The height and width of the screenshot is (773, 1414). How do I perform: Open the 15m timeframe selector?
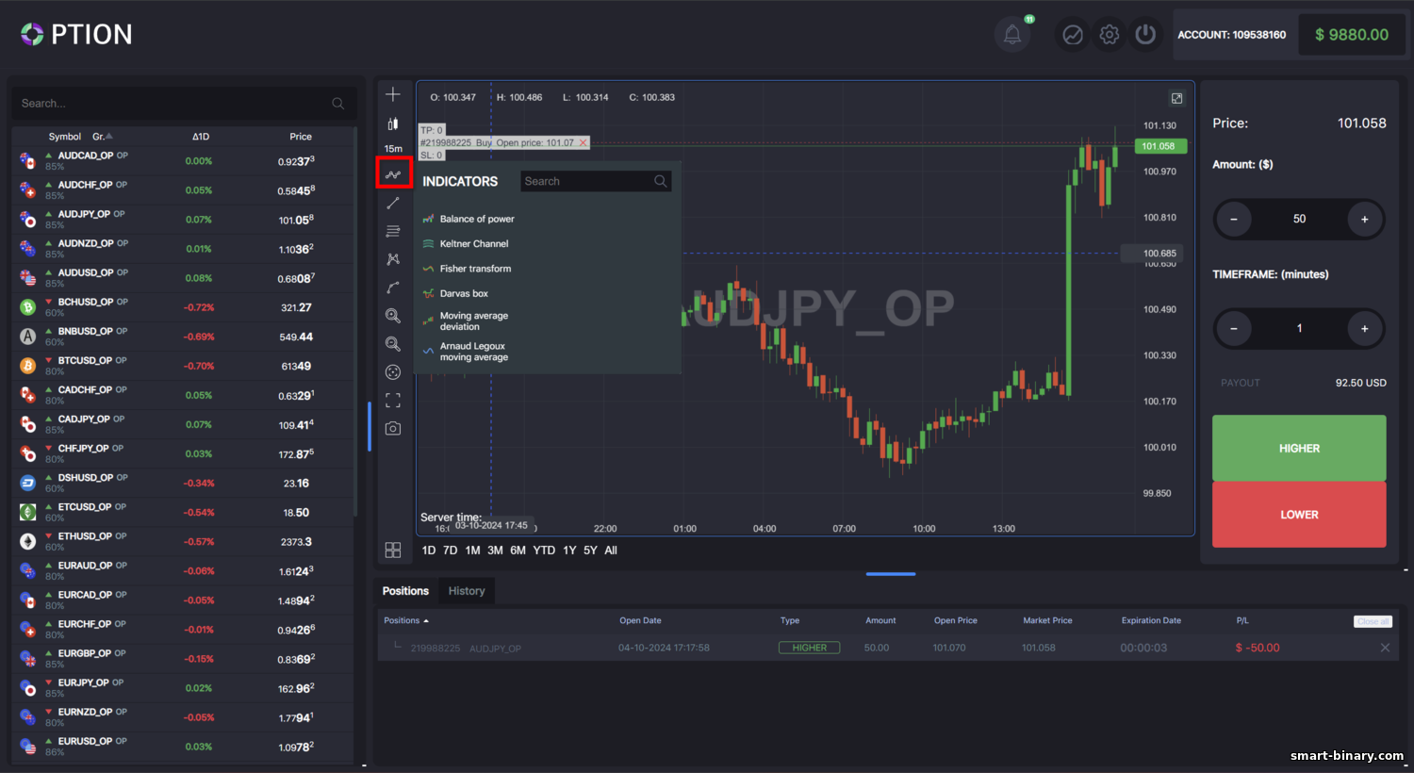tap(393, 149)
